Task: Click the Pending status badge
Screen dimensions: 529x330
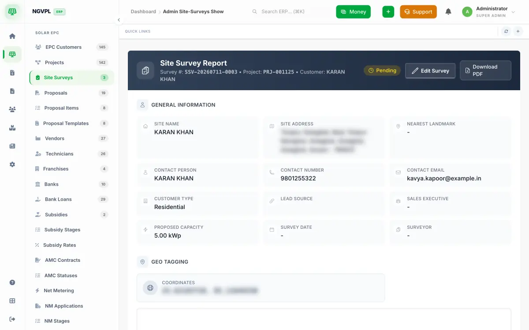Action: coord(382,70)
